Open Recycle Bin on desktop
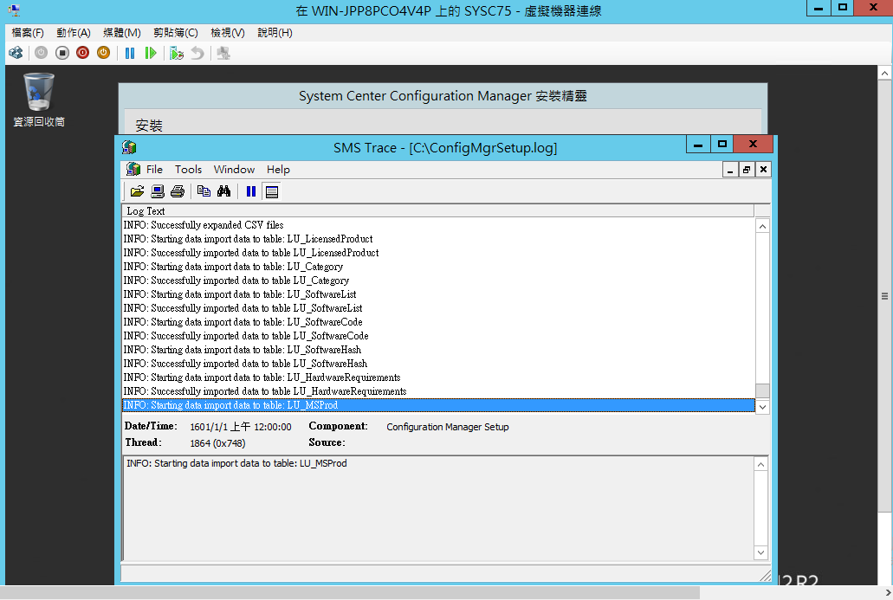Screen dimensions: 893x600 point(39,99)
